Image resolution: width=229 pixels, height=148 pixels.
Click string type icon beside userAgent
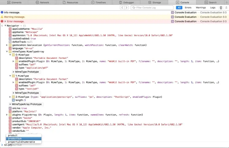10,124
